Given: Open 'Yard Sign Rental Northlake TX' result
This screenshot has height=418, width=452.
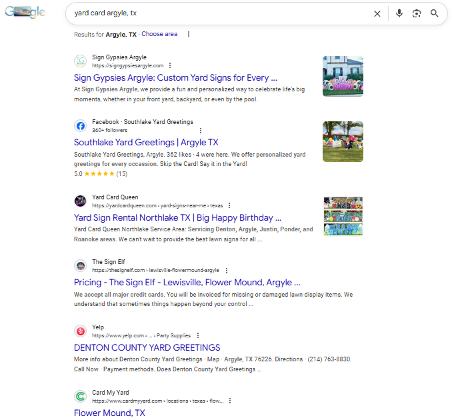Looking at the screenshot, I should 177,217.
